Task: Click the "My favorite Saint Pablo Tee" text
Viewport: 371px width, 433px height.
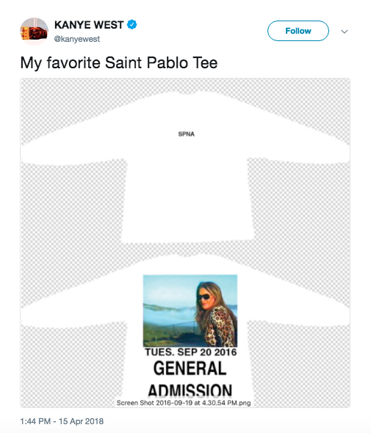Action: pyautogui.click(x=119, y=62)
